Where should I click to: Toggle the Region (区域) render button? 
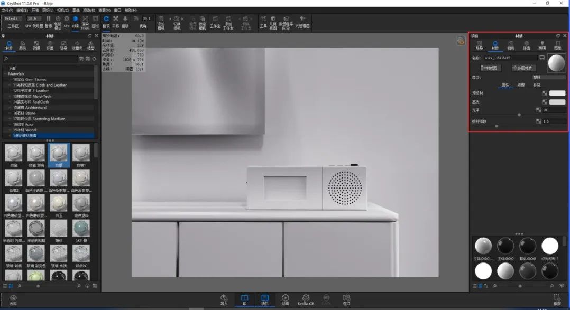[x=95, y=22]
